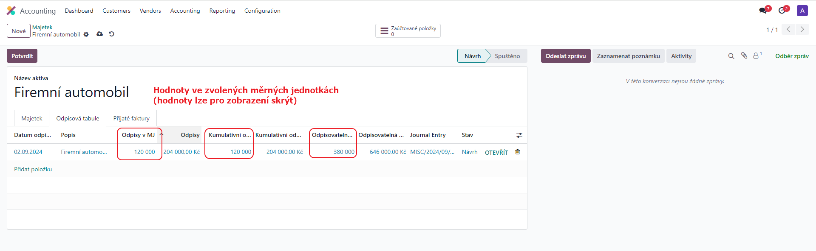Sort by Journal Entry column header
The image size is (816, 251).
pyautogui.click(x=428, y=135)
